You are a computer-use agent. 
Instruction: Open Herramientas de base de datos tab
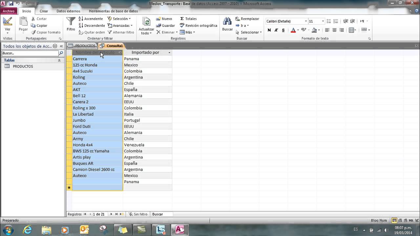click(113, 11)
